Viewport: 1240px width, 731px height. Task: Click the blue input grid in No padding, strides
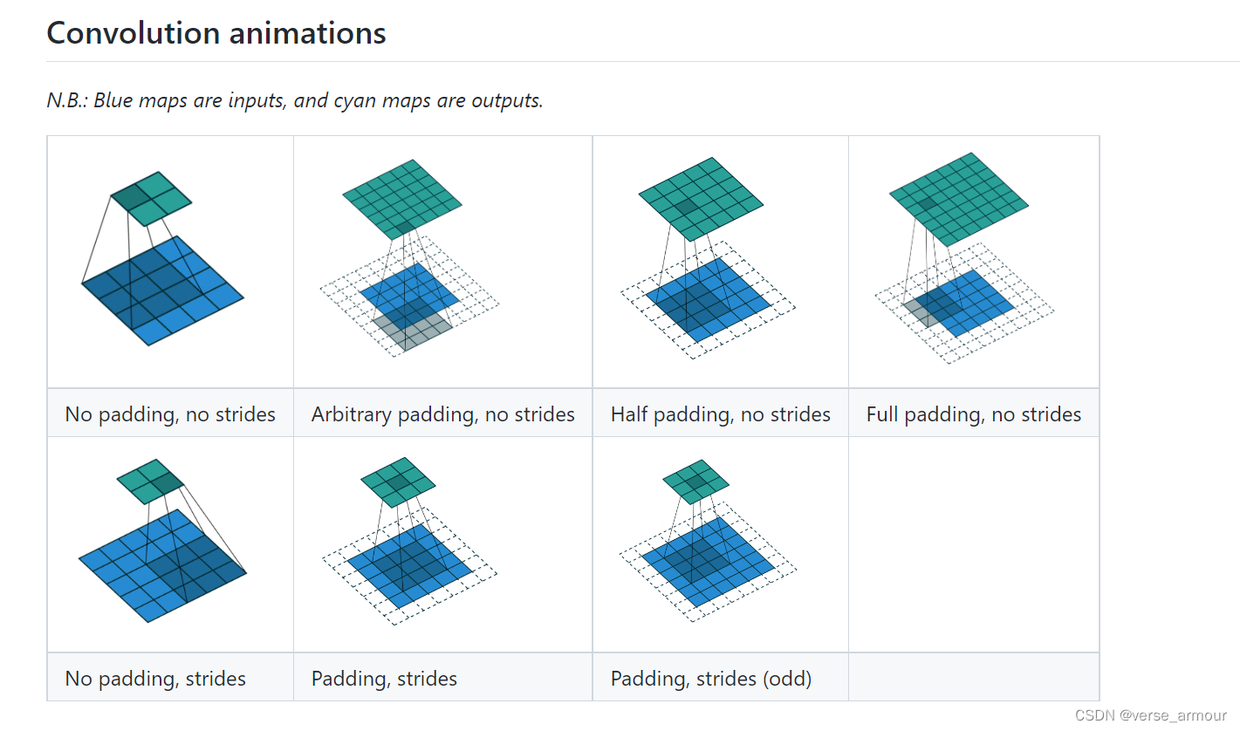tap(163, 565)
